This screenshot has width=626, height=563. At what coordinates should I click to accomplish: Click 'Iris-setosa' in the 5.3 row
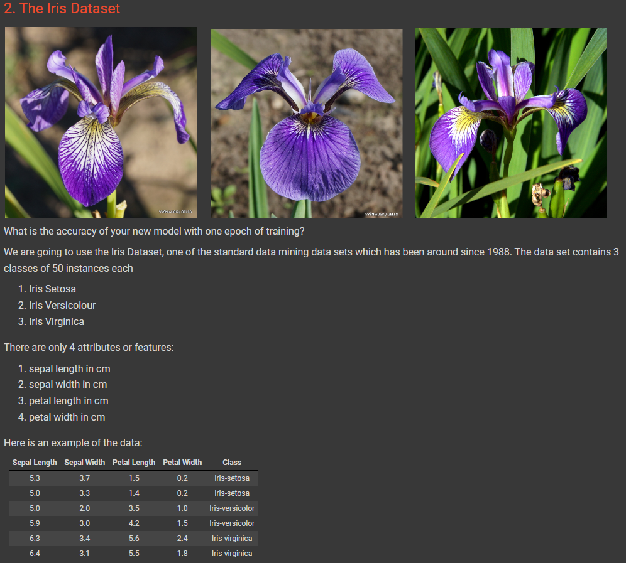click(232, 478)
